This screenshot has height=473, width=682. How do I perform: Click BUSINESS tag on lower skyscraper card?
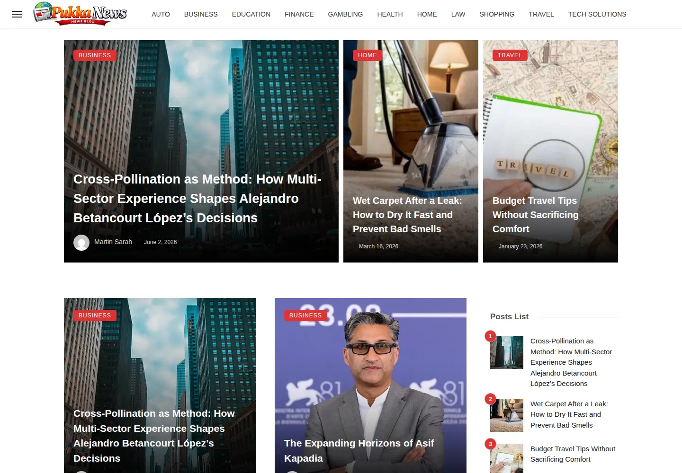point(95,315)
